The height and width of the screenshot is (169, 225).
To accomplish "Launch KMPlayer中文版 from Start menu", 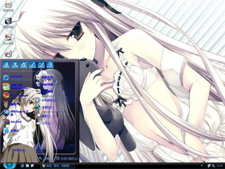I will tap(16, 113).
